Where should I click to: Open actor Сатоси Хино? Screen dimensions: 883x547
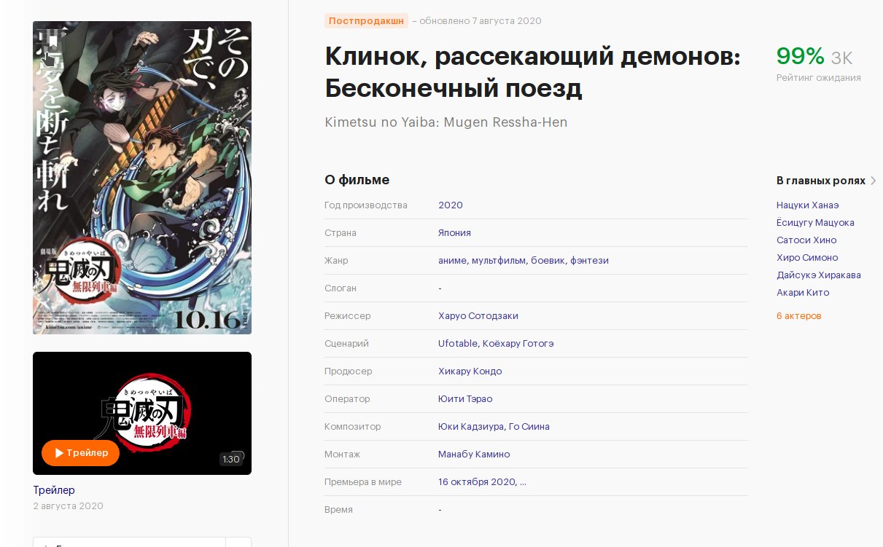tap(806, 240)
